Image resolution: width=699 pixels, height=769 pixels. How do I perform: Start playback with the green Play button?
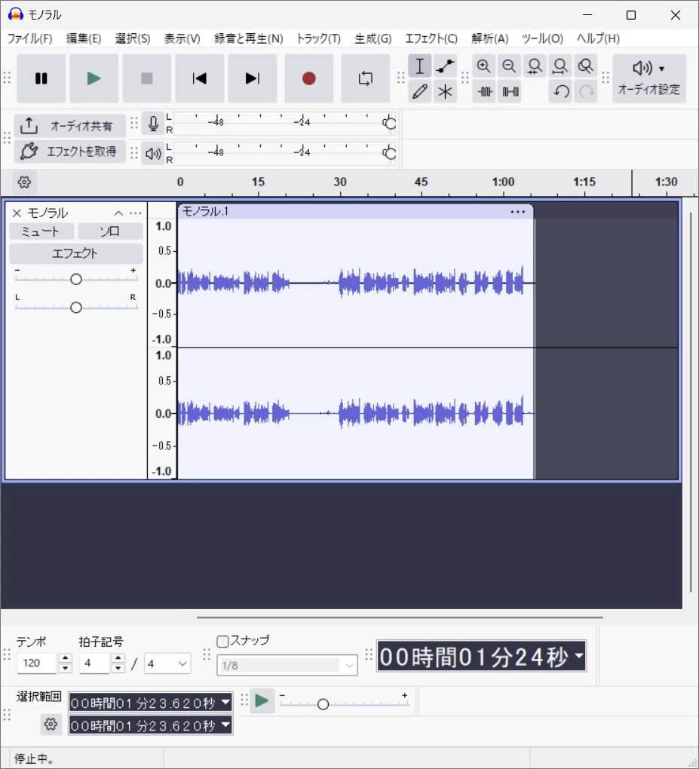(94, 78)
